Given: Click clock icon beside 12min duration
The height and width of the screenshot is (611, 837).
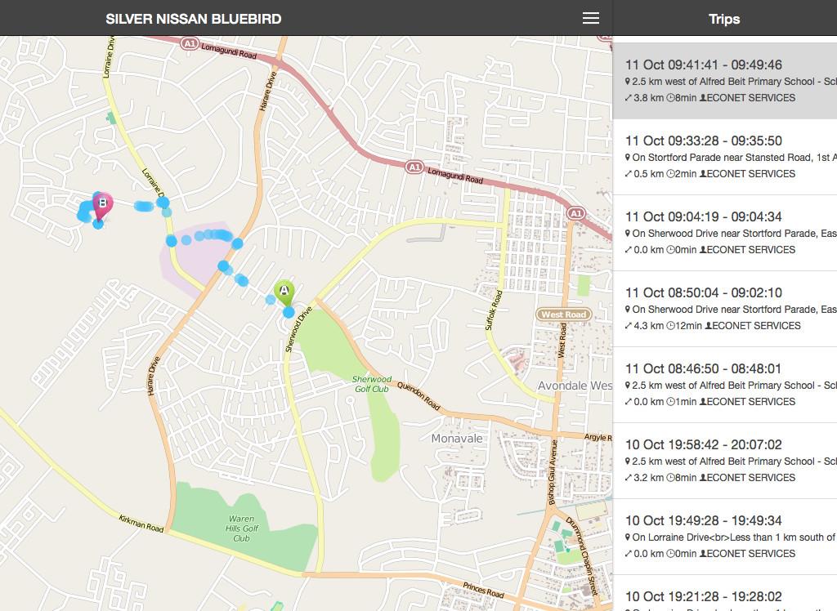Looking at the screenshot, I should (x=670, y=325).
